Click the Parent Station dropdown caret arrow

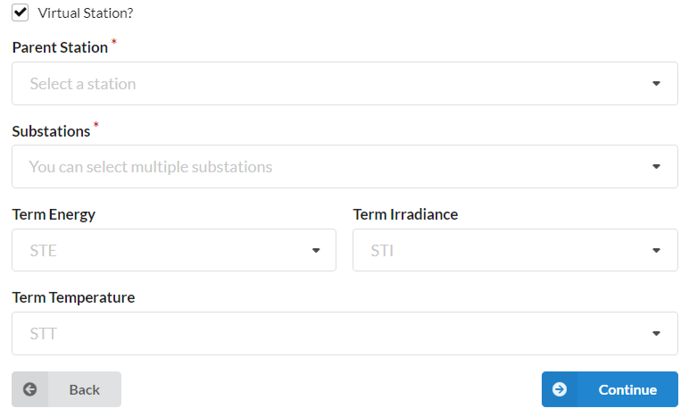tap(656, 83)
